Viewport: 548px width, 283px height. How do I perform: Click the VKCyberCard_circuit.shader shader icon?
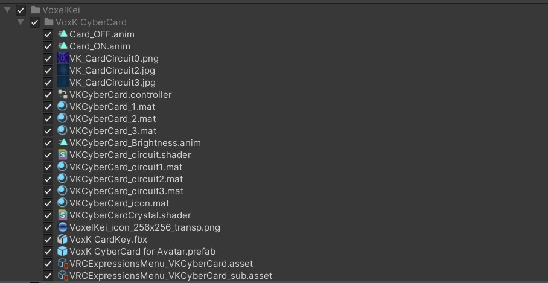(63, 155)
